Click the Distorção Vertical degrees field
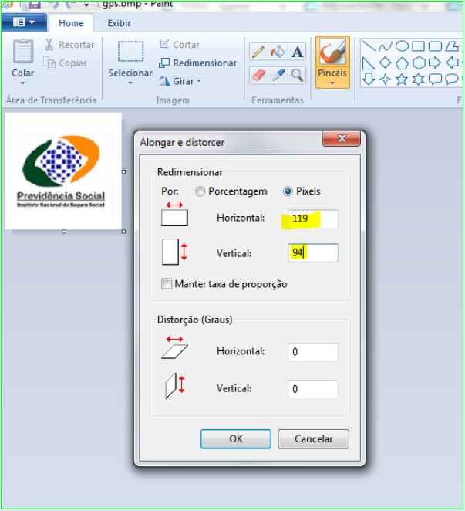Image resolution: width=465 pixels, height=511 pixels. click(x=313, y=389)
